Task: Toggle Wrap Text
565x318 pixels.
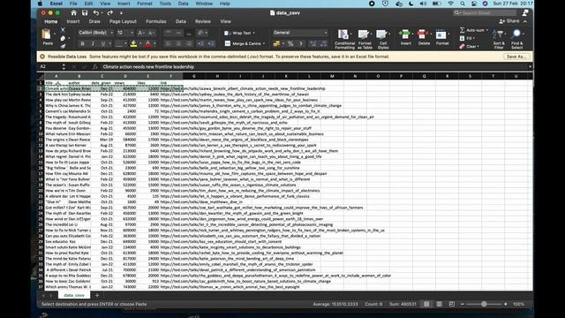Action: tap(238, 33)
